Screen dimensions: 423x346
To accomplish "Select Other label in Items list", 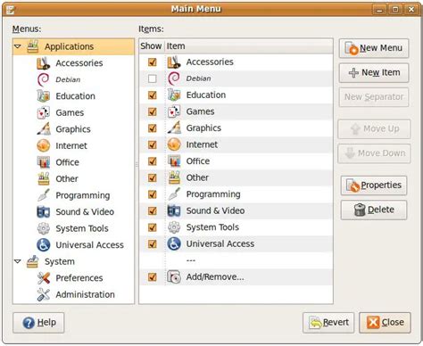I will click(197, 177).
